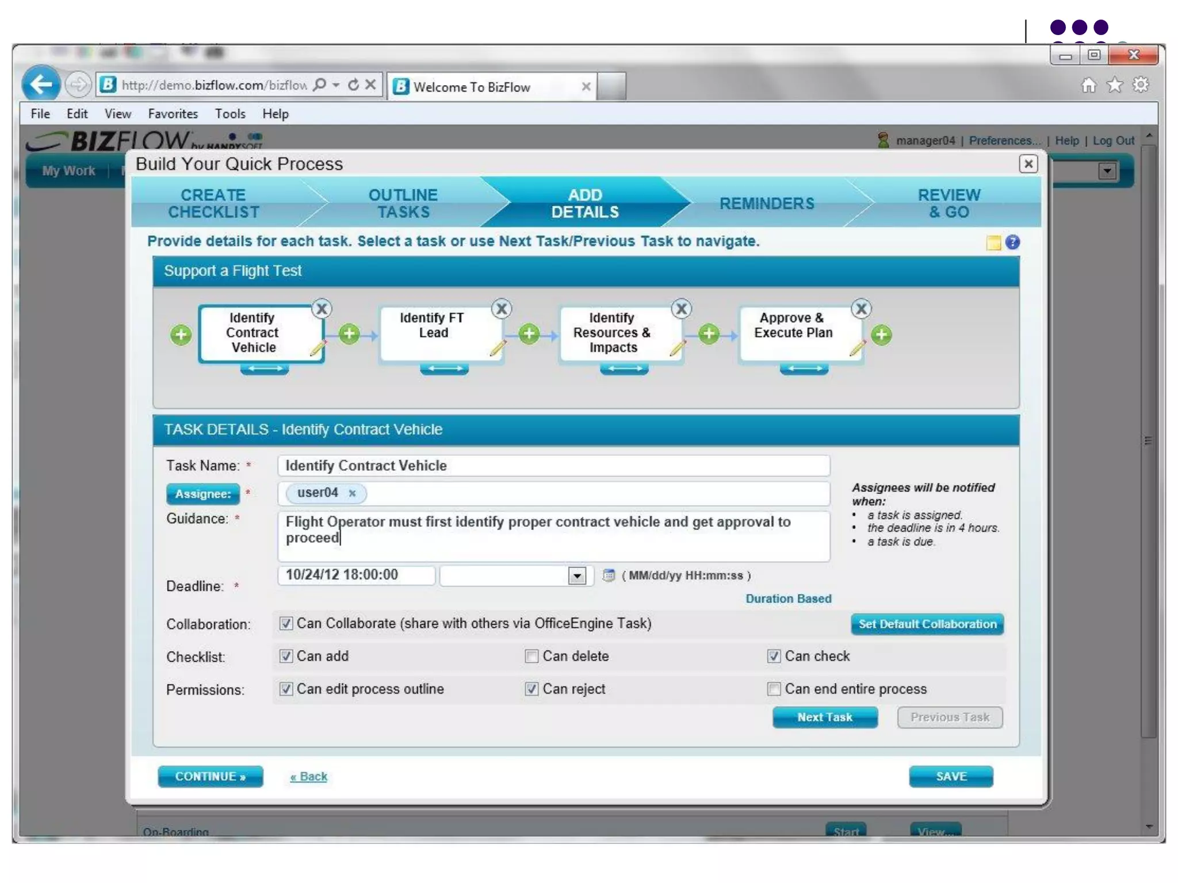Remove user04 from the assignee field
This screenshot has width=1178, height=883.
tap(352, 493)
